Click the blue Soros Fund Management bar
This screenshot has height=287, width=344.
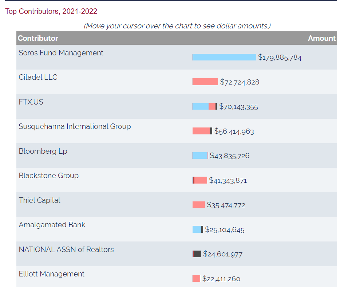point(225,57)
